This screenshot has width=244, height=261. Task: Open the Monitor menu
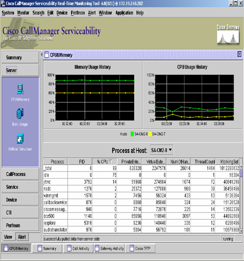(x=23, y=13)
